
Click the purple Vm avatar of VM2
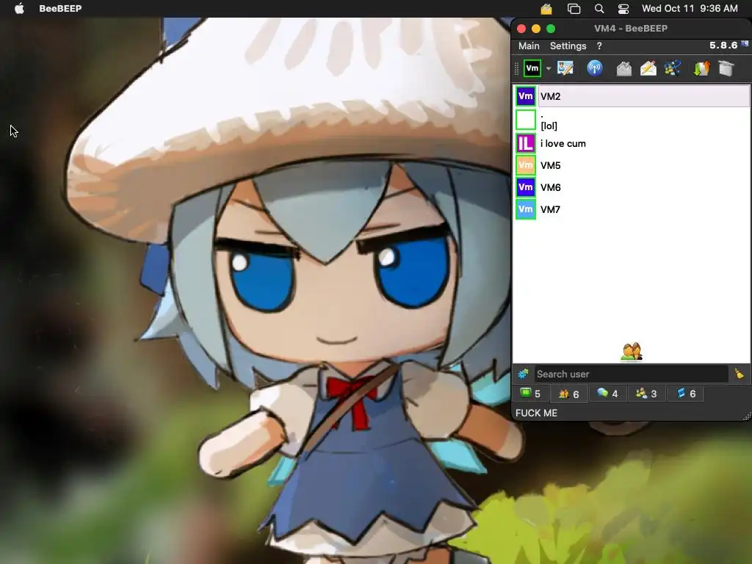pos(526,96)
